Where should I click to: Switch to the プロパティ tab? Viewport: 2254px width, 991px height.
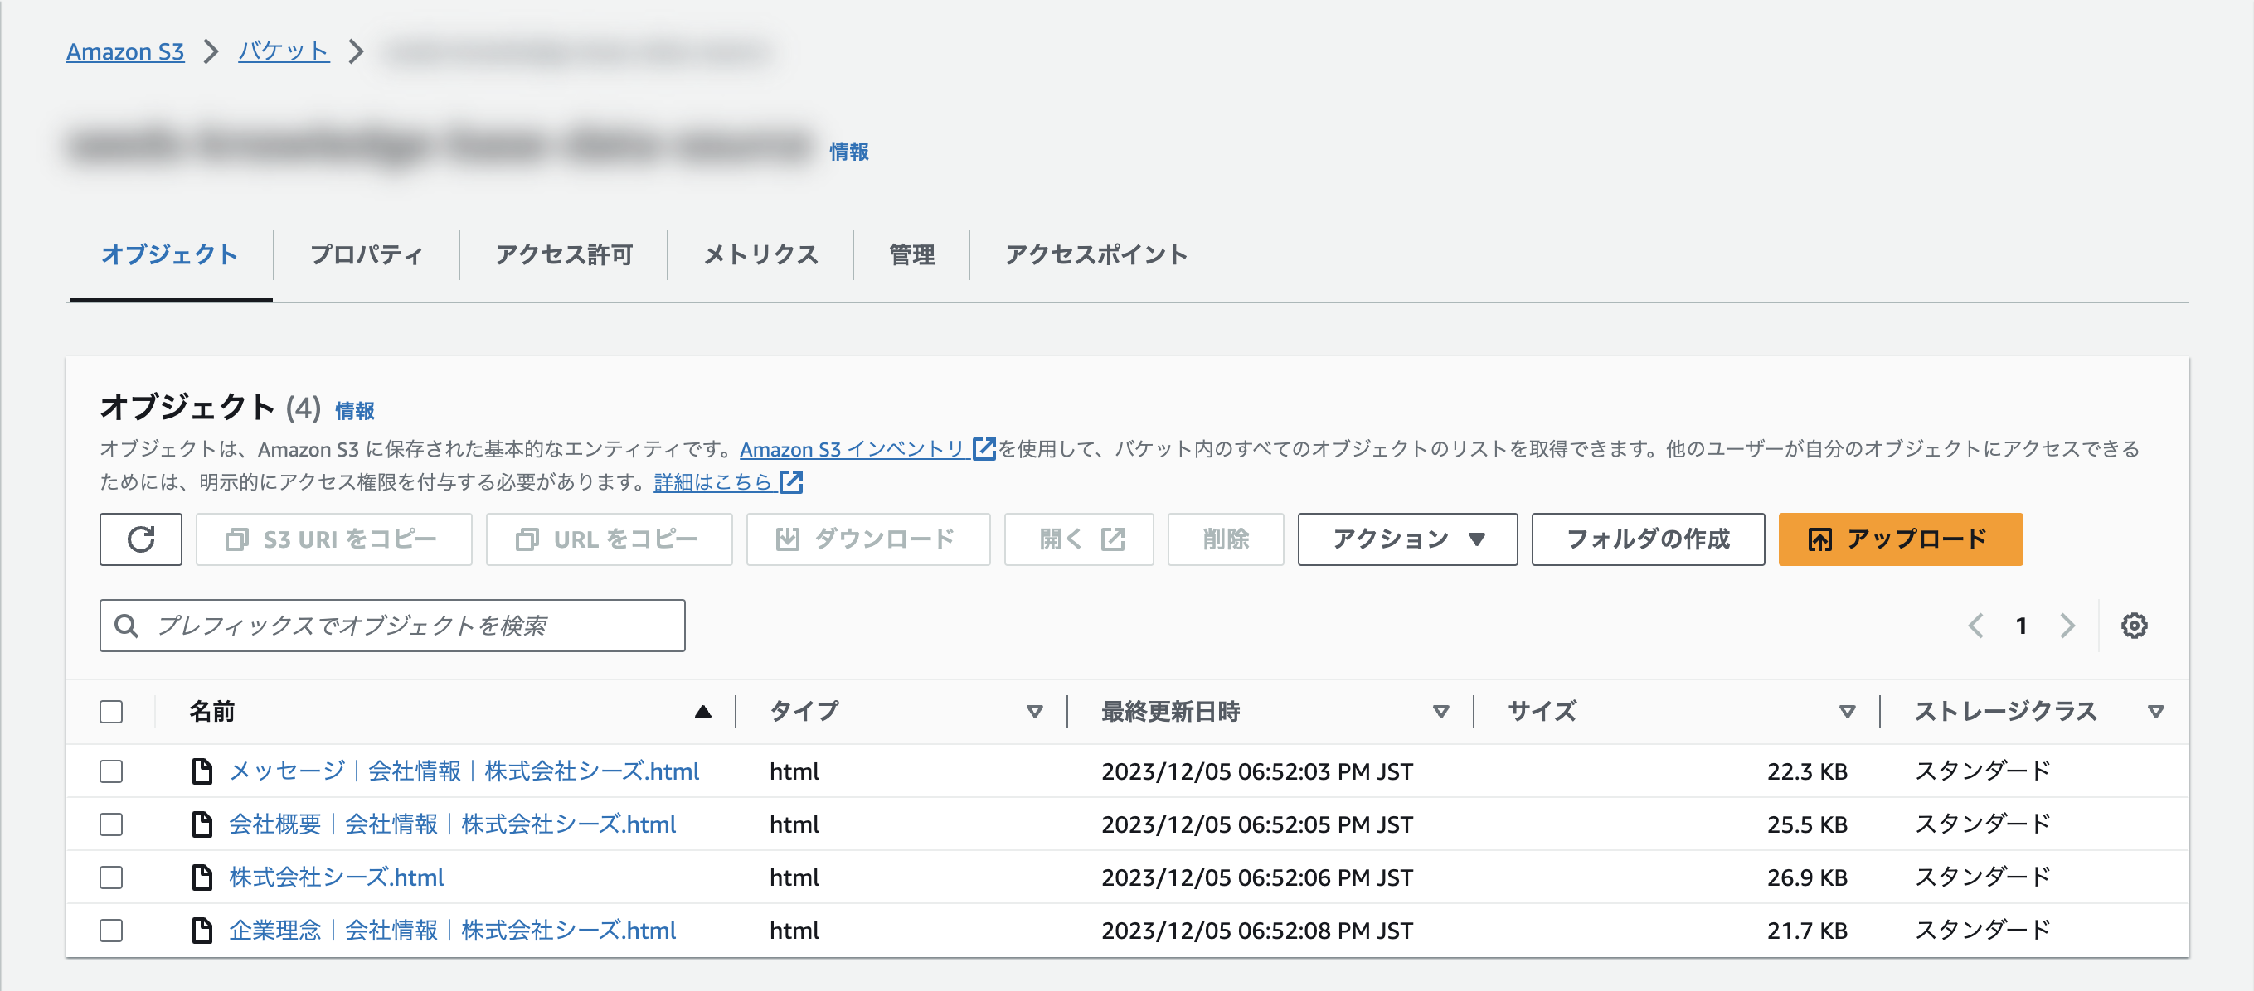click(x=366, y=255)
